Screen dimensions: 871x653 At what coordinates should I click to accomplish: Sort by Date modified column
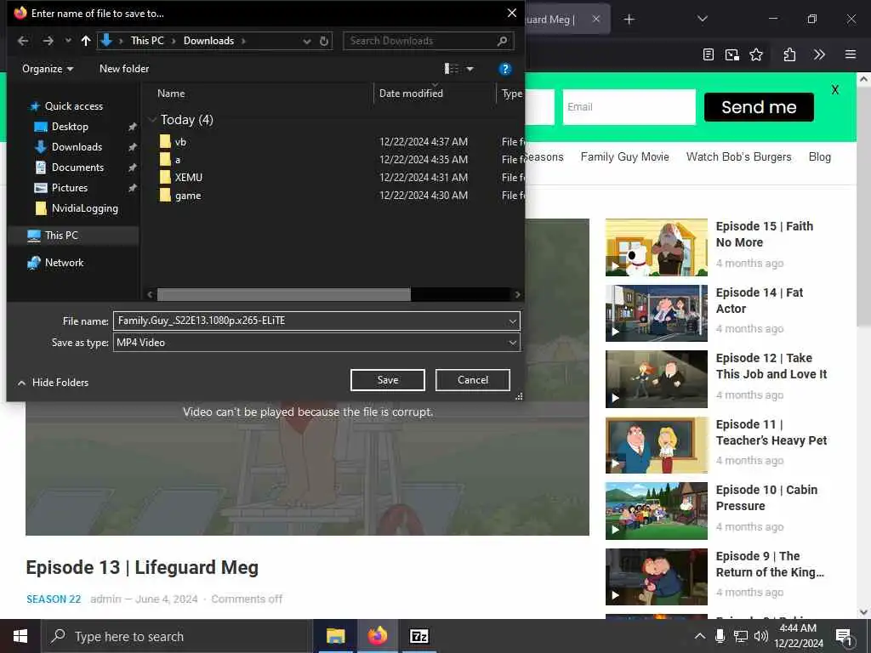tap(411, 94)
